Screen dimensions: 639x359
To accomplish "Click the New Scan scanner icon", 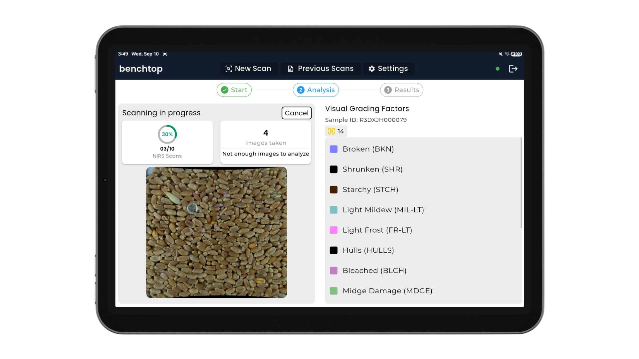I will 229,69.
